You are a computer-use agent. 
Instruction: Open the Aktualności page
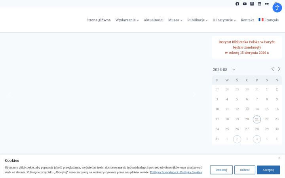click(x=154, y=20)
